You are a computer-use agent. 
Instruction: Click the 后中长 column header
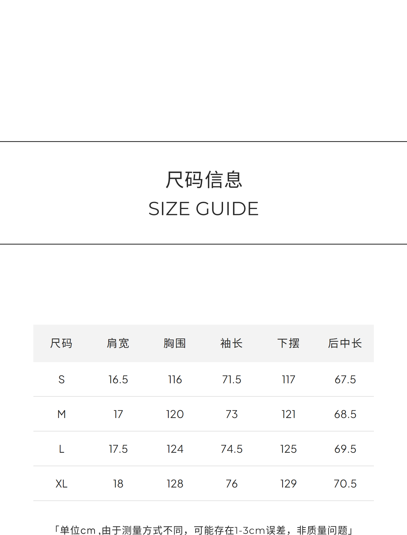coord(345,343)
